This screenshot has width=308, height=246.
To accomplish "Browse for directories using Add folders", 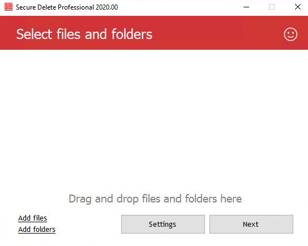I will (x=37, y=230).
